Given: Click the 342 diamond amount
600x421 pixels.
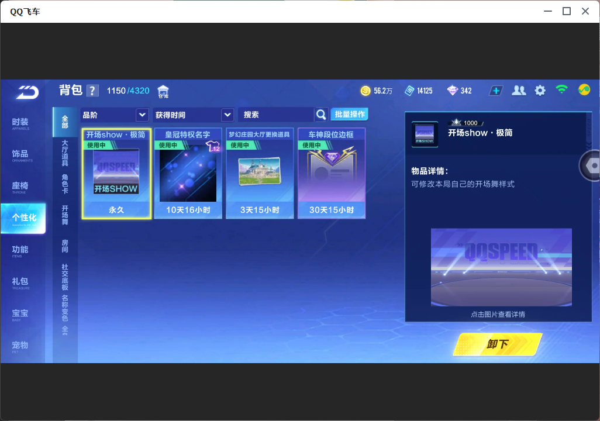Looking at the screenshot, I should tap(466, 91).
